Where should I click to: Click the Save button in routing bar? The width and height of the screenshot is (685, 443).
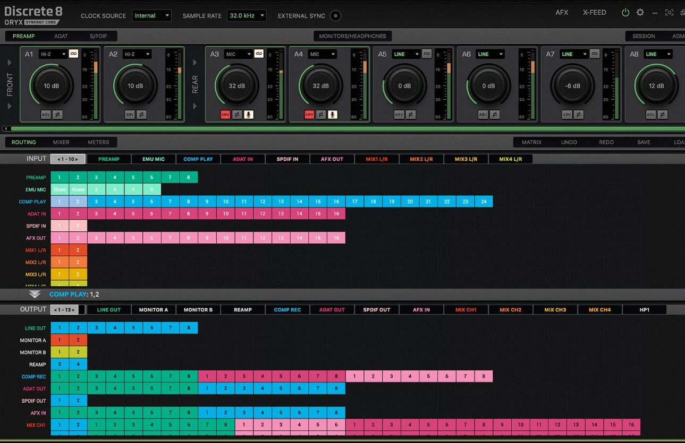[644, 142]
